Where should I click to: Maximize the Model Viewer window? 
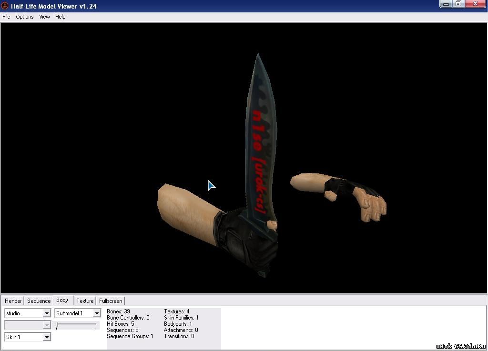tap(458, 4)
